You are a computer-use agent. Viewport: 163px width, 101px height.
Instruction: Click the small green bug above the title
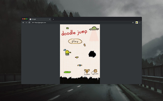coord(67,28)
